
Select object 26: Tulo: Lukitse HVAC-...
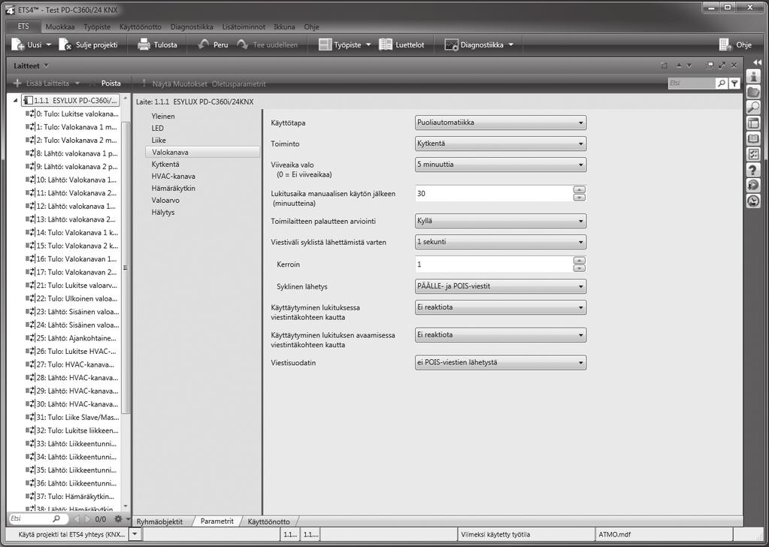click(x=71, y=352)
